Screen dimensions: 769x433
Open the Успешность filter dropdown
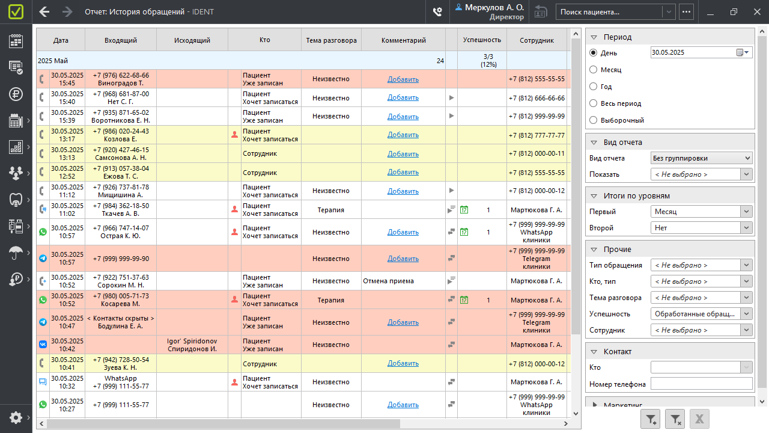click(701, 314)
